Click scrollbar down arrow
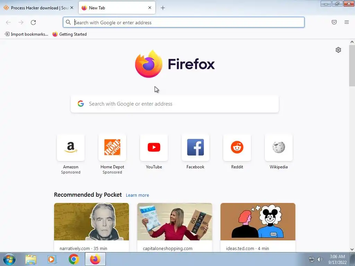The image size is (355, 266). (x=352, y=249)
